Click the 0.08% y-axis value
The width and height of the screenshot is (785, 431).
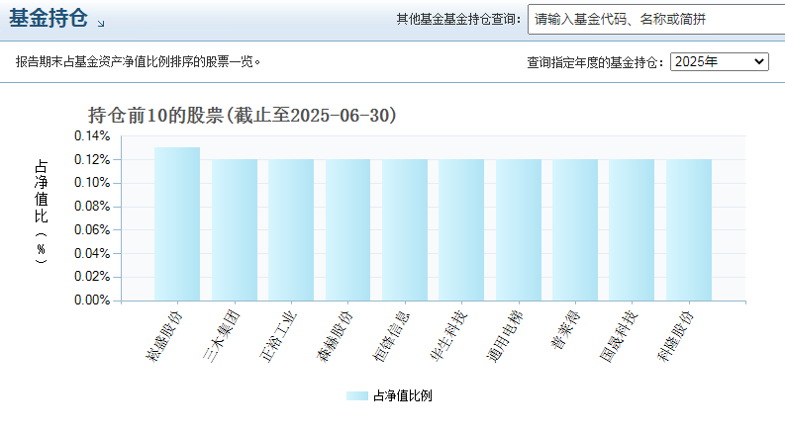tap(92, 206)
